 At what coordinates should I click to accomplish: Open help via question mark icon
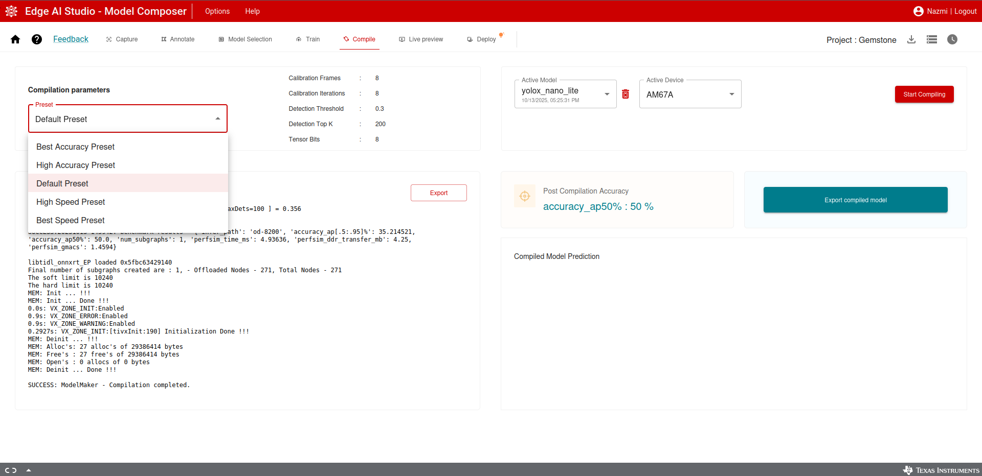[x=37, y=39]
